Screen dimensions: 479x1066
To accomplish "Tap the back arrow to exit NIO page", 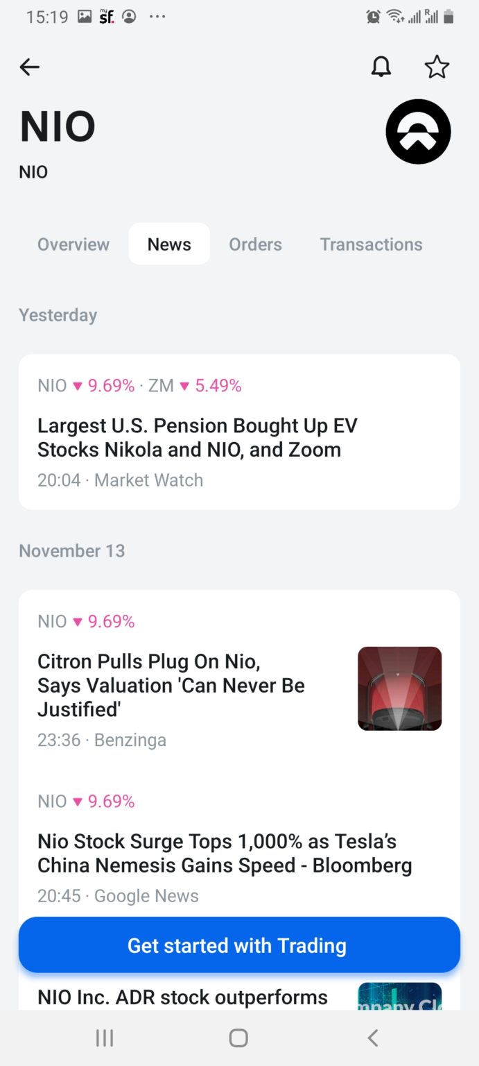I will (29, 67).
